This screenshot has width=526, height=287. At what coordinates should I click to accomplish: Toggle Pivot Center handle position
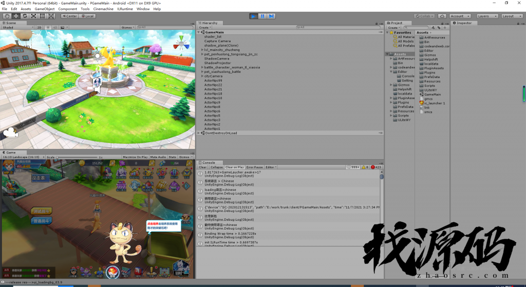tap(69, 16)
